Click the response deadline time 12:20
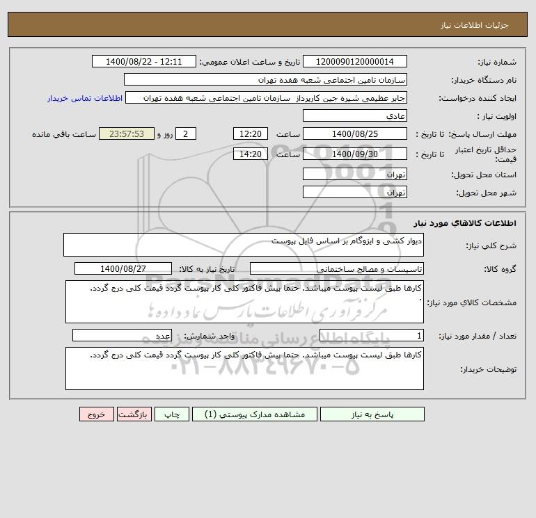 [x=250, y=134]
